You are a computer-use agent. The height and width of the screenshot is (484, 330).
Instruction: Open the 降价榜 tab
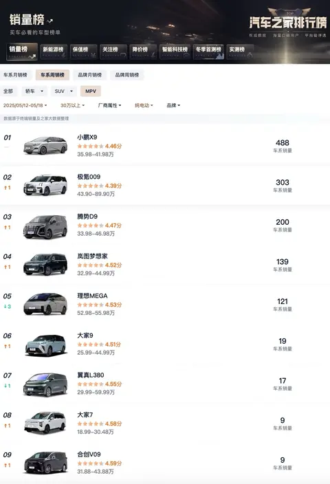(x=143, y=52)
